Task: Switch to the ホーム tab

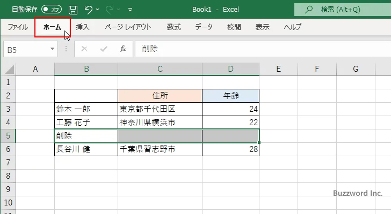Action: [52, 27]
